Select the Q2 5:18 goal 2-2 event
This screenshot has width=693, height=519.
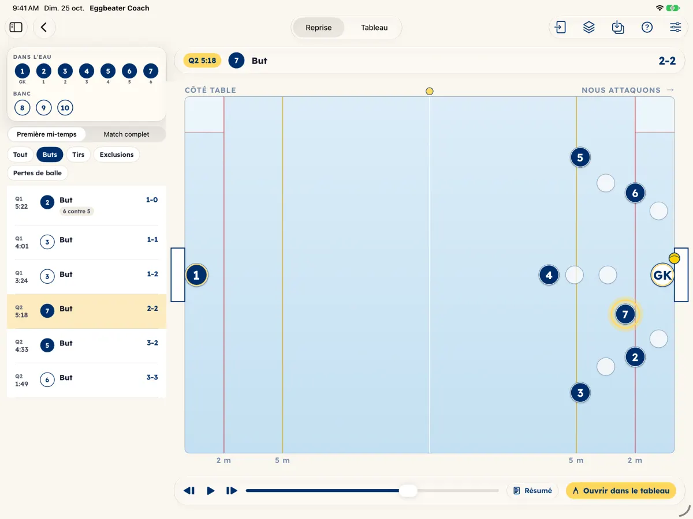(x=87, y=311)
